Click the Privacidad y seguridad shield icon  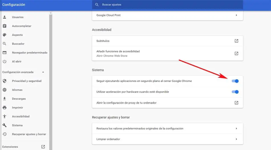pyautogui.click(x=5, y=81)
